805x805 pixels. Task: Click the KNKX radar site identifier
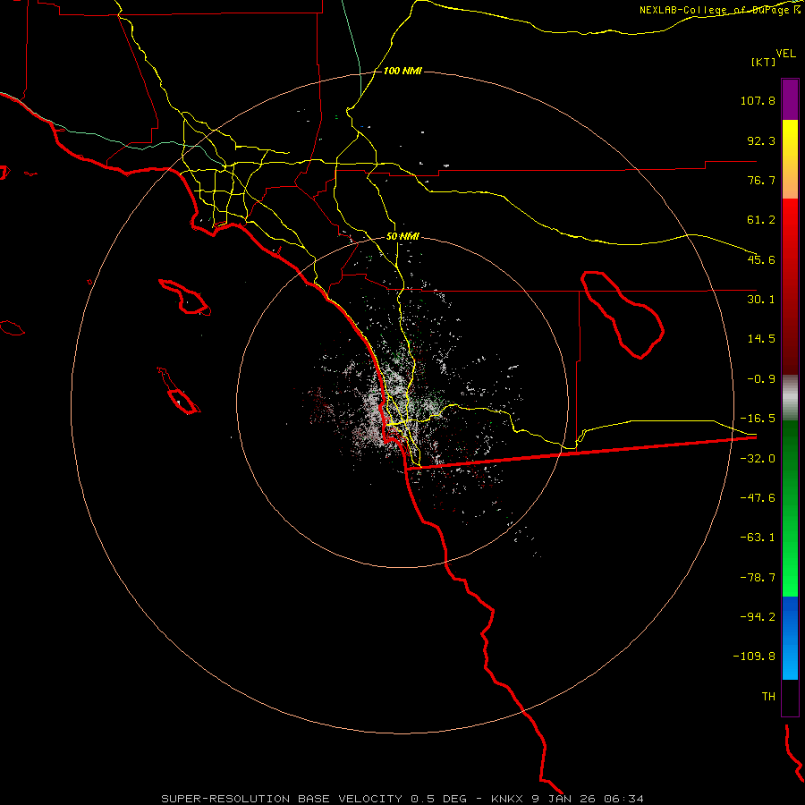point(507,799)
